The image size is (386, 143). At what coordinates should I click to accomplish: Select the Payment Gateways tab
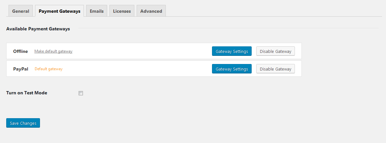coord(59,11)
